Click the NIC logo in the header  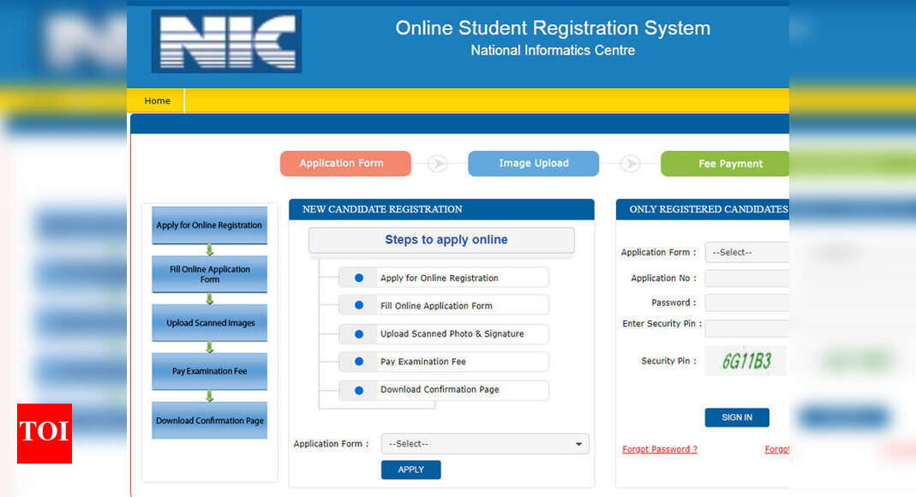point(225,40)
